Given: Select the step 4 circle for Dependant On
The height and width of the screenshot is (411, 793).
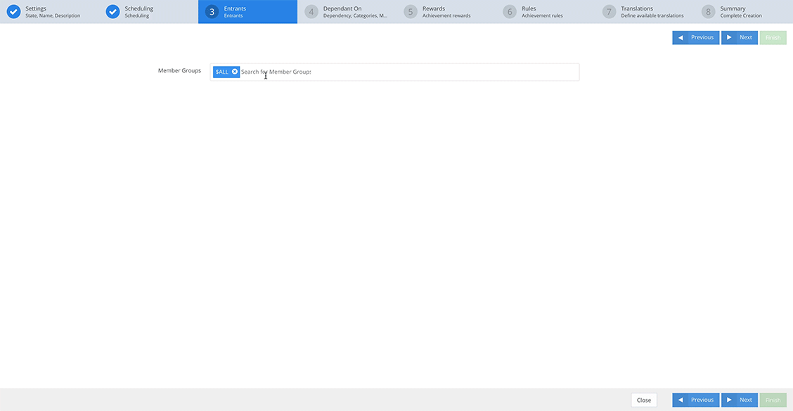Looking at the screenshot, I should (311, 12).
